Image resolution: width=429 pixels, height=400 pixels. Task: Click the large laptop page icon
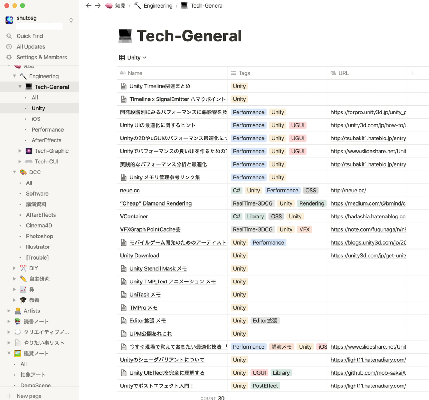click(x=125, y=36)
